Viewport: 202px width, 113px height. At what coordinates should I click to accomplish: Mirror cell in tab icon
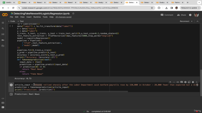(189, 82)
